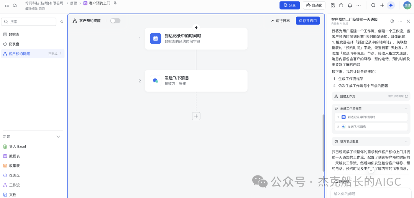Screen dimensions: 414x198
Task: Open the AI sparkle assistant icon
Action: (391, 5)
